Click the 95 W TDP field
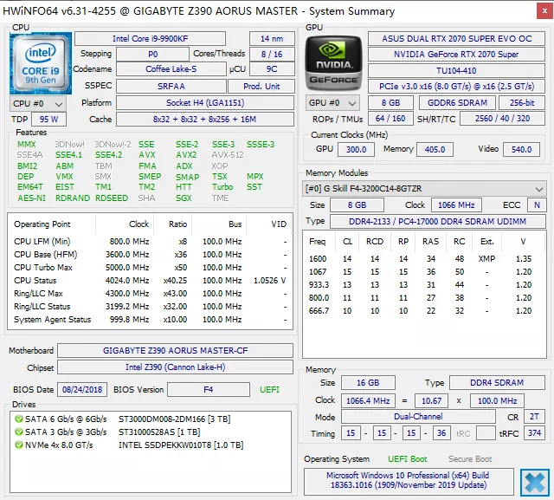The image size is (554, 500). pos(48,120)
